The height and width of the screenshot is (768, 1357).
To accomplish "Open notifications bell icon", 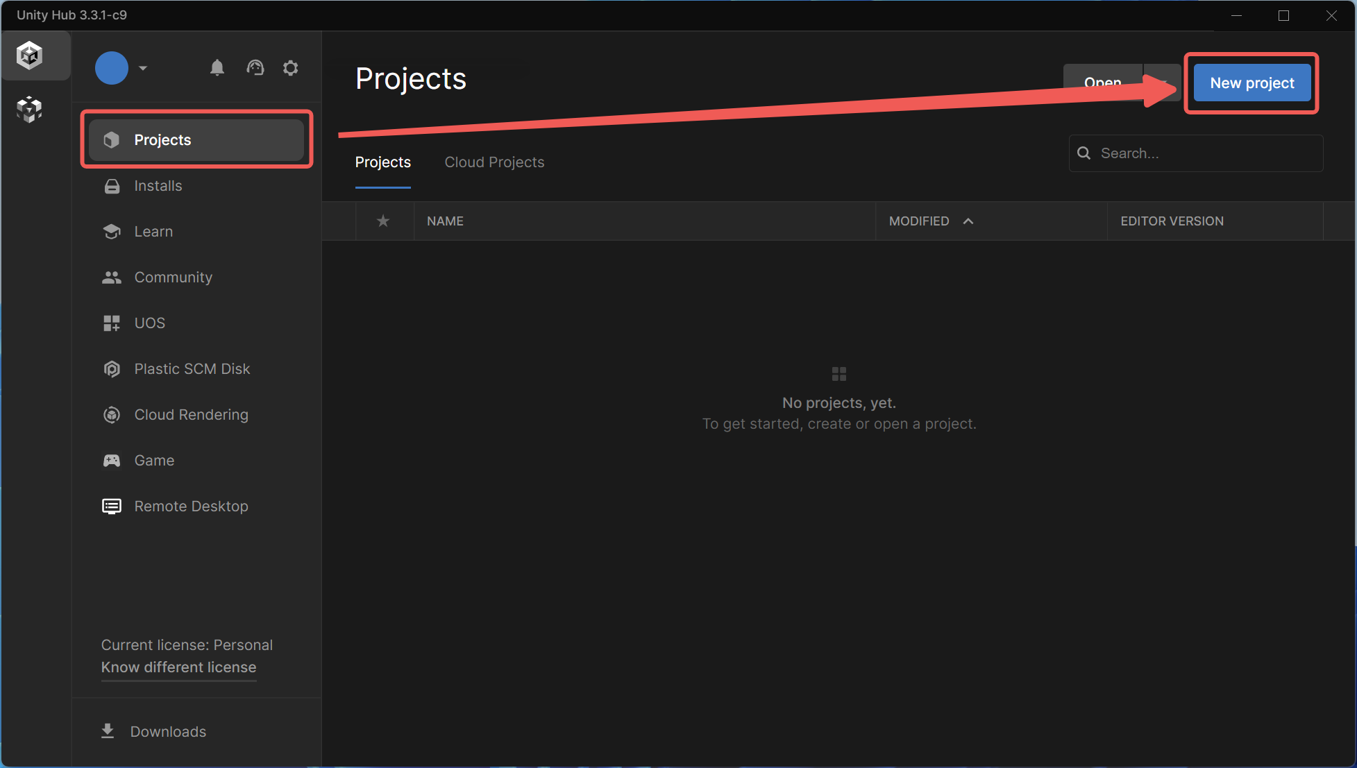I will [217, 67].
